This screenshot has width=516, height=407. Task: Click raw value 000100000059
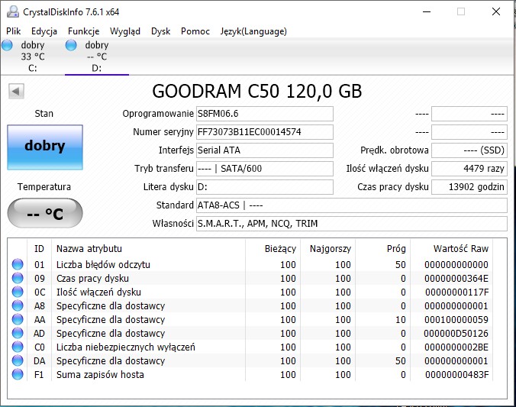[456, 320]
